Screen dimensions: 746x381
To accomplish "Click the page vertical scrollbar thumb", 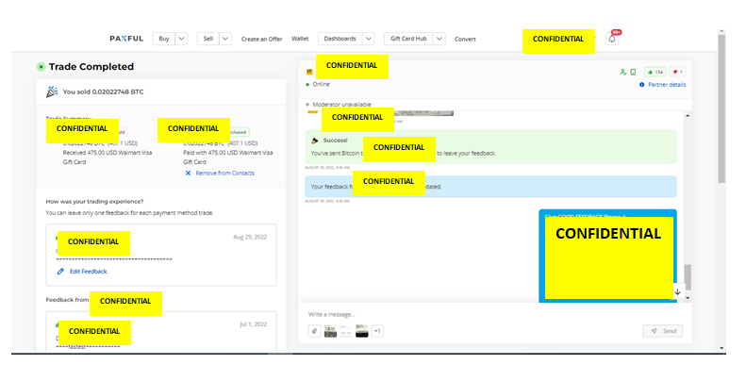I will [721, 108].
